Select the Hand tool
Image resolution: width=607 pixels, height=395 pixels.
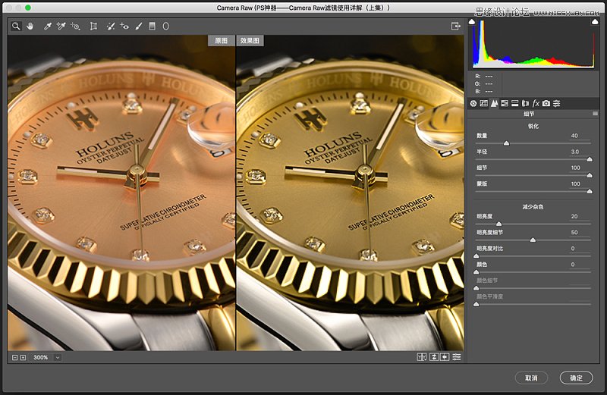pyautogui.click(x=30, y=26)
